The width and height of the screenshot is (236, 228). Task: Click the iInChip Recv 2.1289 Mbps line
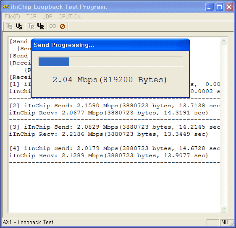point(109,155)
